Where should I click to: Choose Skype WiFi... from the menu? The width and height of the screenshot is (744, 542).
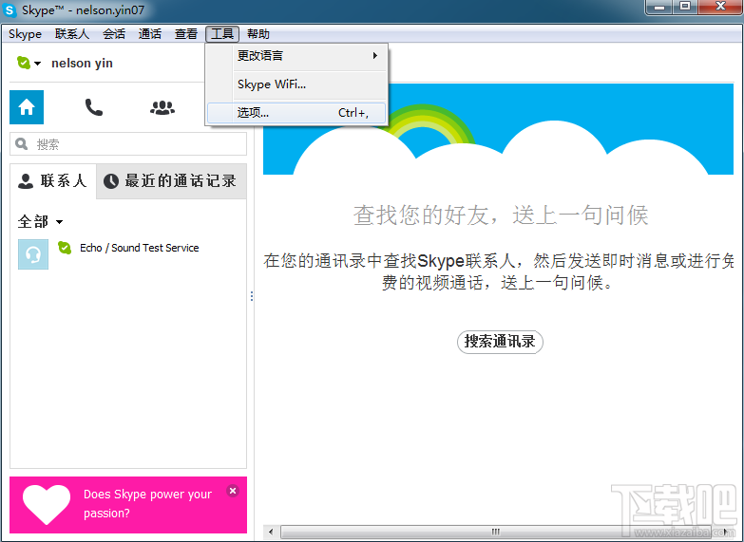297,84
